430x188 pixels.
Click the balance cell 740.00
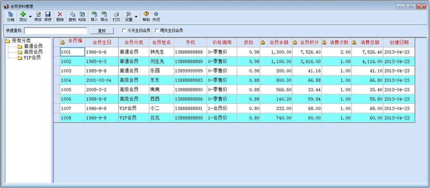276,118
